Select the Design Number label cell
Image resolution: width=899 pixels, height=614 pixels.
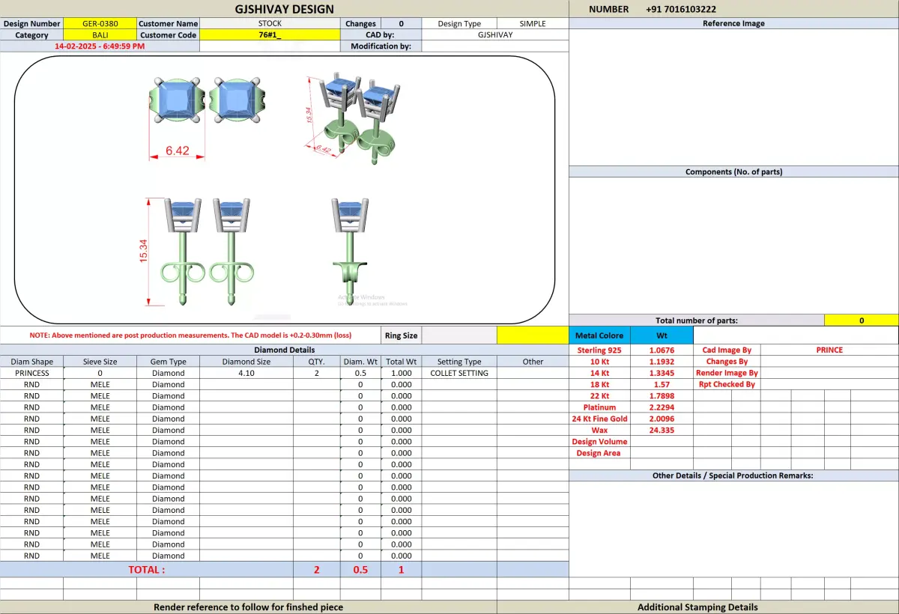32,23
